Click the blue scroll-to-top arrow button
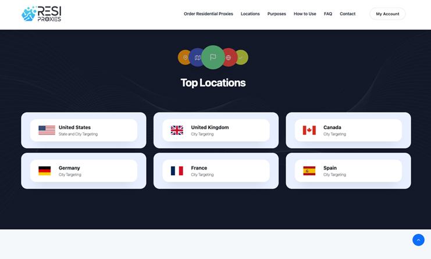 coord(418,240)
